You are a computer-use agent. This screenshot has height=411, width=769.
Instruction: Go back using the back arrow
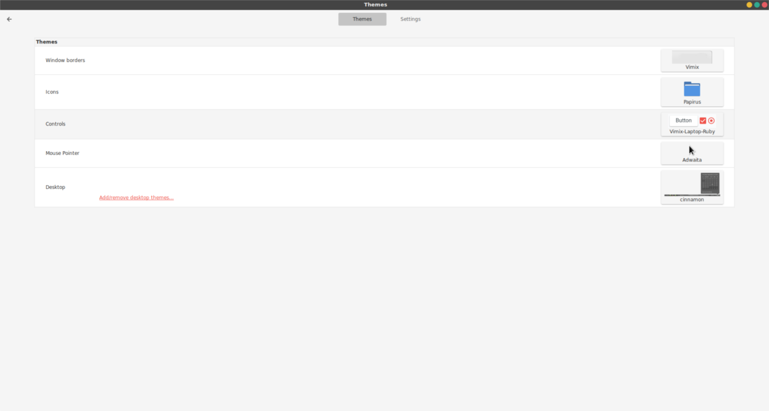9,19
